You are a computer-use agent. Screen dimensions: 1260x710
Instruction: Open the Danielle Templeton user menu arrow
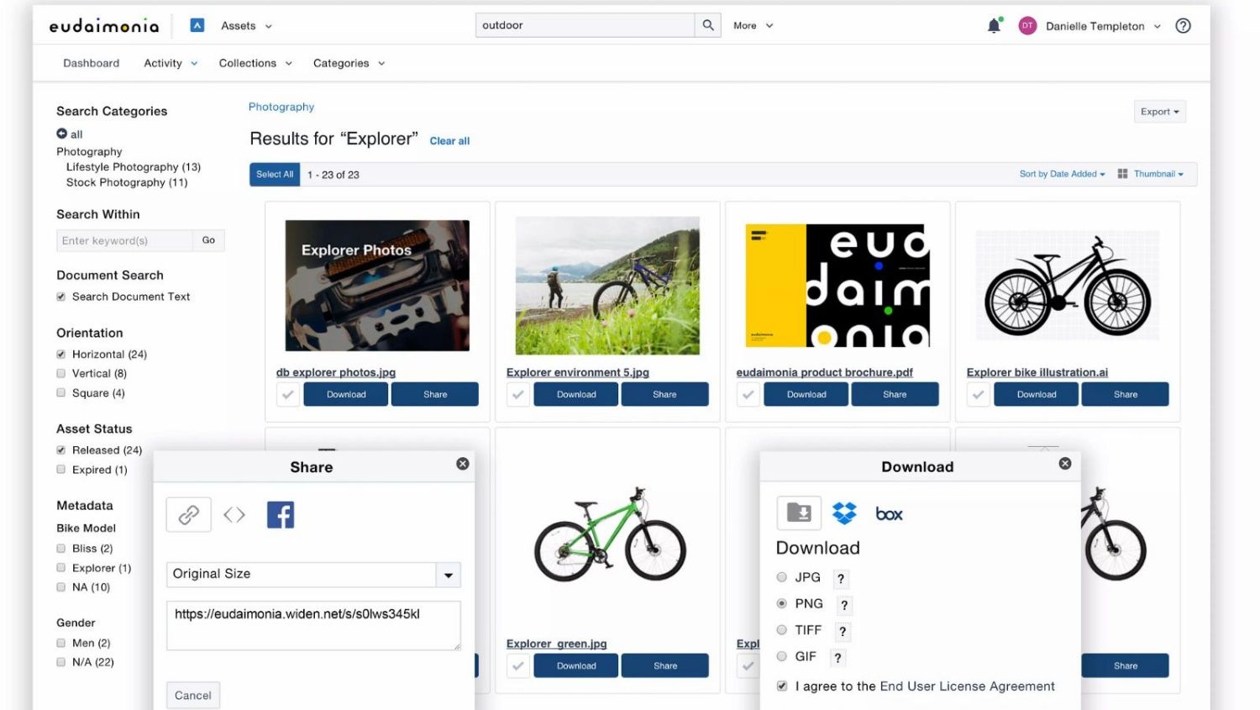(x=1157, y=26)
